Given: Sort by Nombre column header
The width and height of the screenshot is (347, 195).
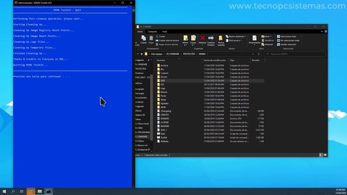Looking at the screenshot, I should (161, 60).
